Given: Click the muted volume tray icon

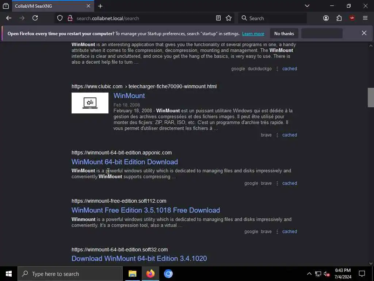Looking at the screenshot, I should tap(327, 274).
